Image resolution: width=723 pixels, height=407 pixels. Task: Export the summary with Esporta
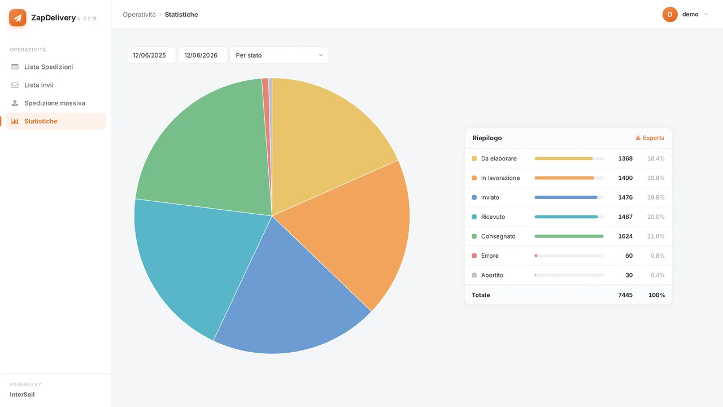(650, 138)
